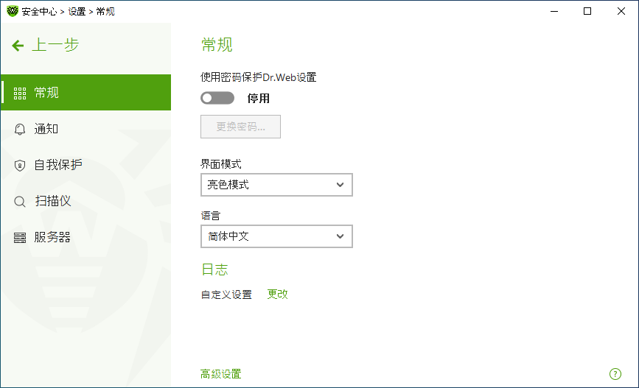Image resolution: width=639 pixels, height=388 pixels.
Task: Click the green back arrow icon
Action: pos(18,45)
